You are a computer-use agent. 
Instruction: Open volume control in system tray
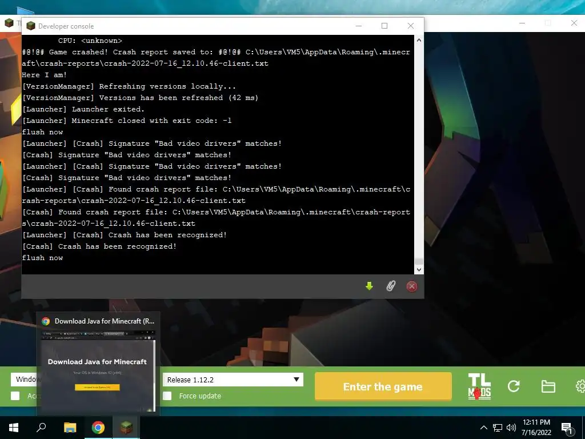pyautogui.click(x=511, y=428)
